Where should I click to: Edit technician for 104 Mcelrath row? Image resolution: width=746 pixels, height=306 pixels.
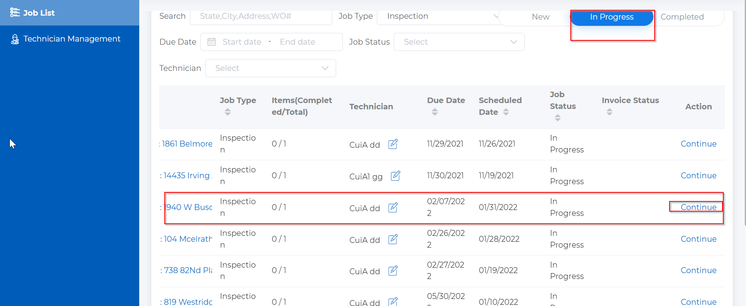pyautogui.click(x=393, y=239)
